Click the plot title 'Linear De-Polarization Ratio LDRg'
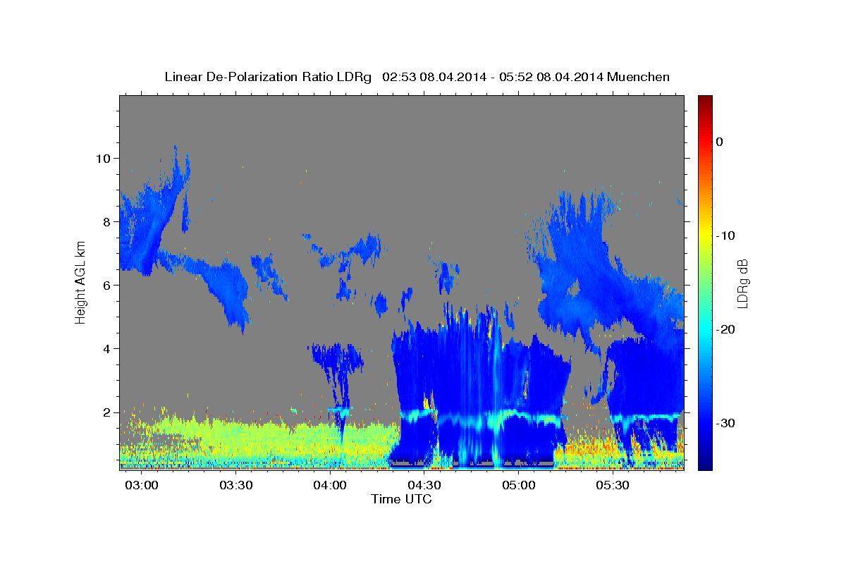The height and width of the screenshot is (564, 846). [x=267, y=77]
